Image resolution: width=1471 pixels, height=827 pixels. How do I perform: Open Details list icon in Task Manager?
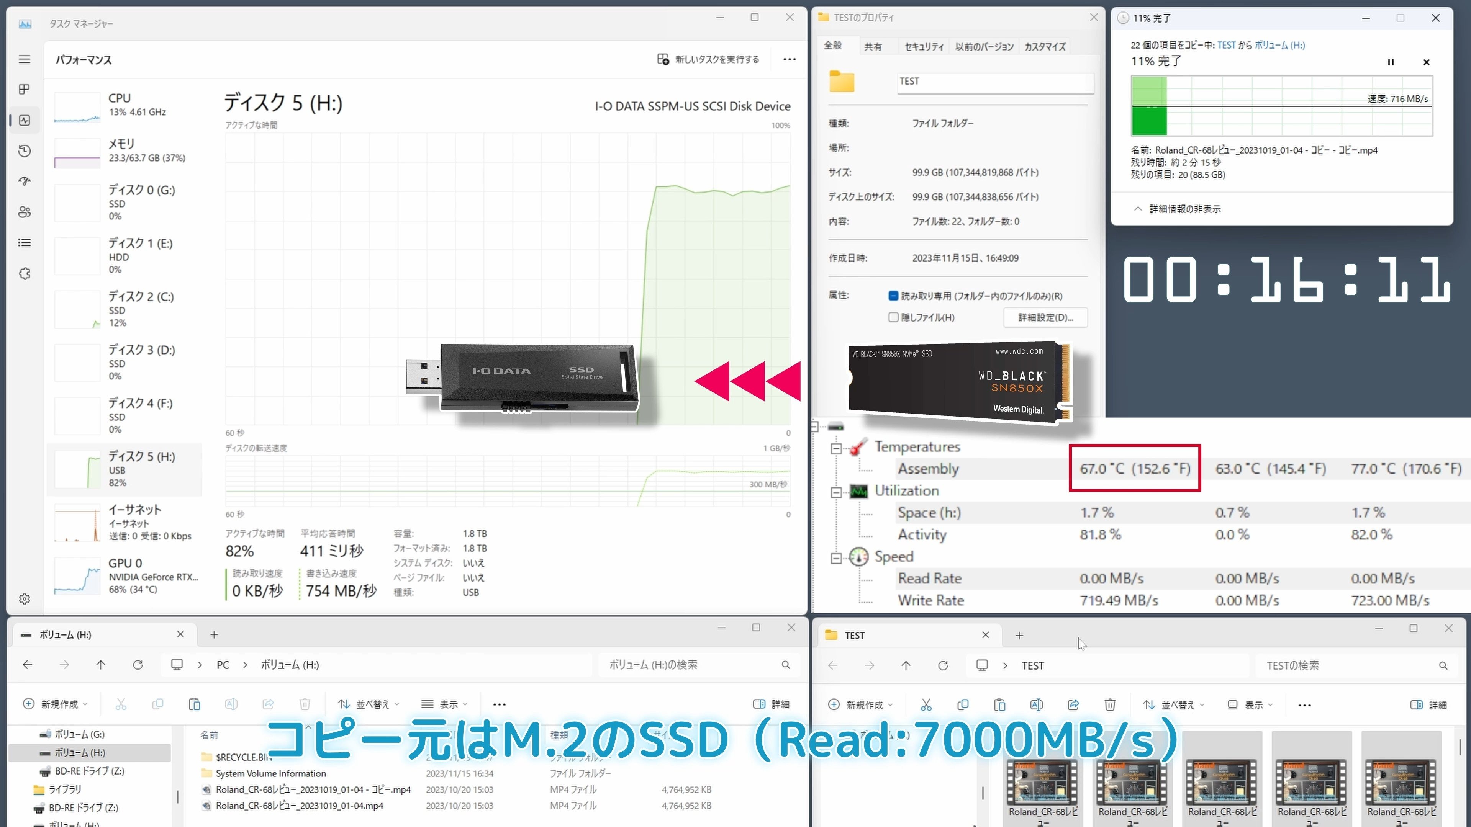24,243
